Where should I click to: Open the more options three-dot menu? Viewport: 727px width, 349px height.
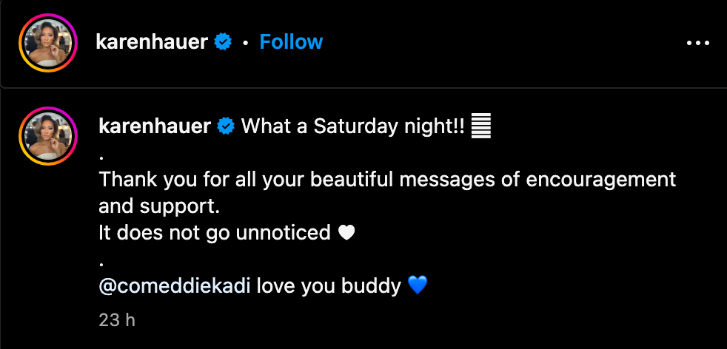coord(697,43)
